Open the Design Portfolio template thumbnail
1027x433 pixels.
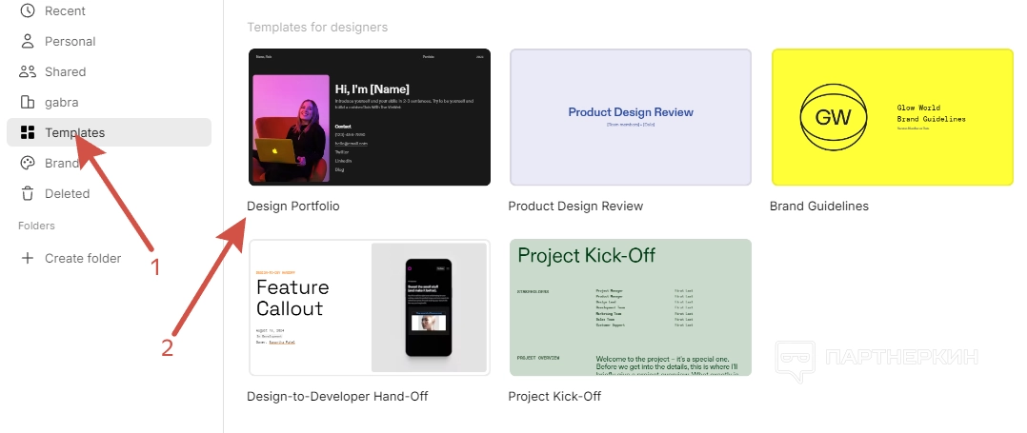click(x=370, y=117)
